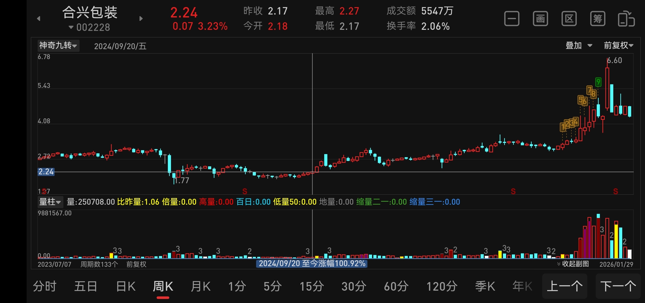Click the green 9 signal marker
Viewport: 645px width, 303px height.
pyautogui.click(x=598, y=82)
